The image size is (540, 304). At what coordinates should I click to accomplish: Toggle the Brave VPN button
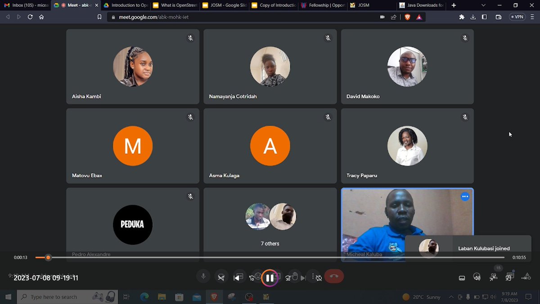pos(517,17)
